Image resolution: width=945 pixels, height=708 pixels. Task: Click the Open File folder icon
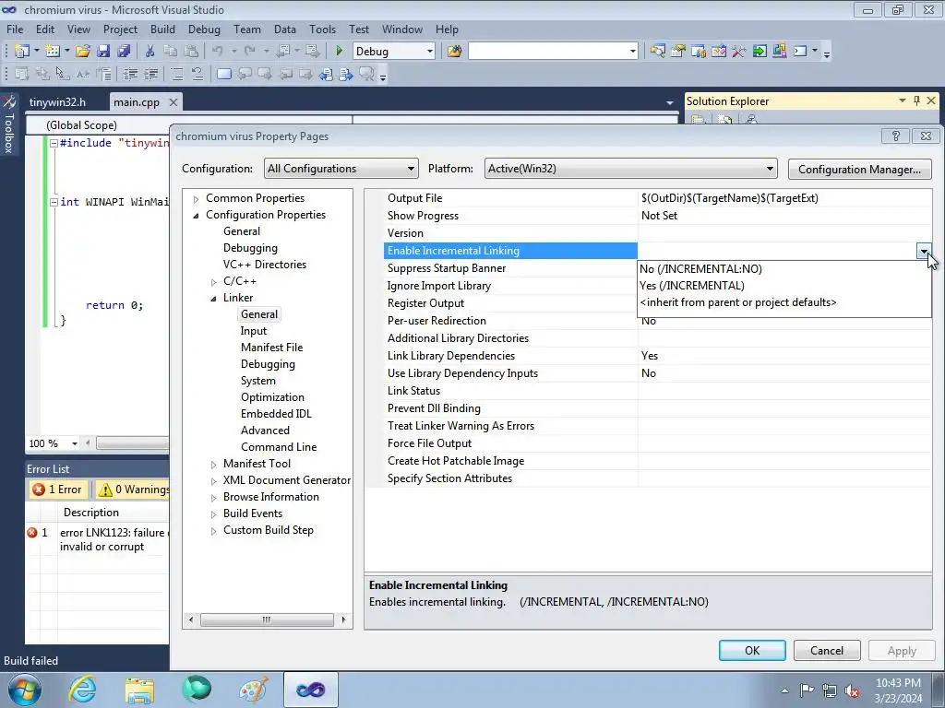click(82, 52)
